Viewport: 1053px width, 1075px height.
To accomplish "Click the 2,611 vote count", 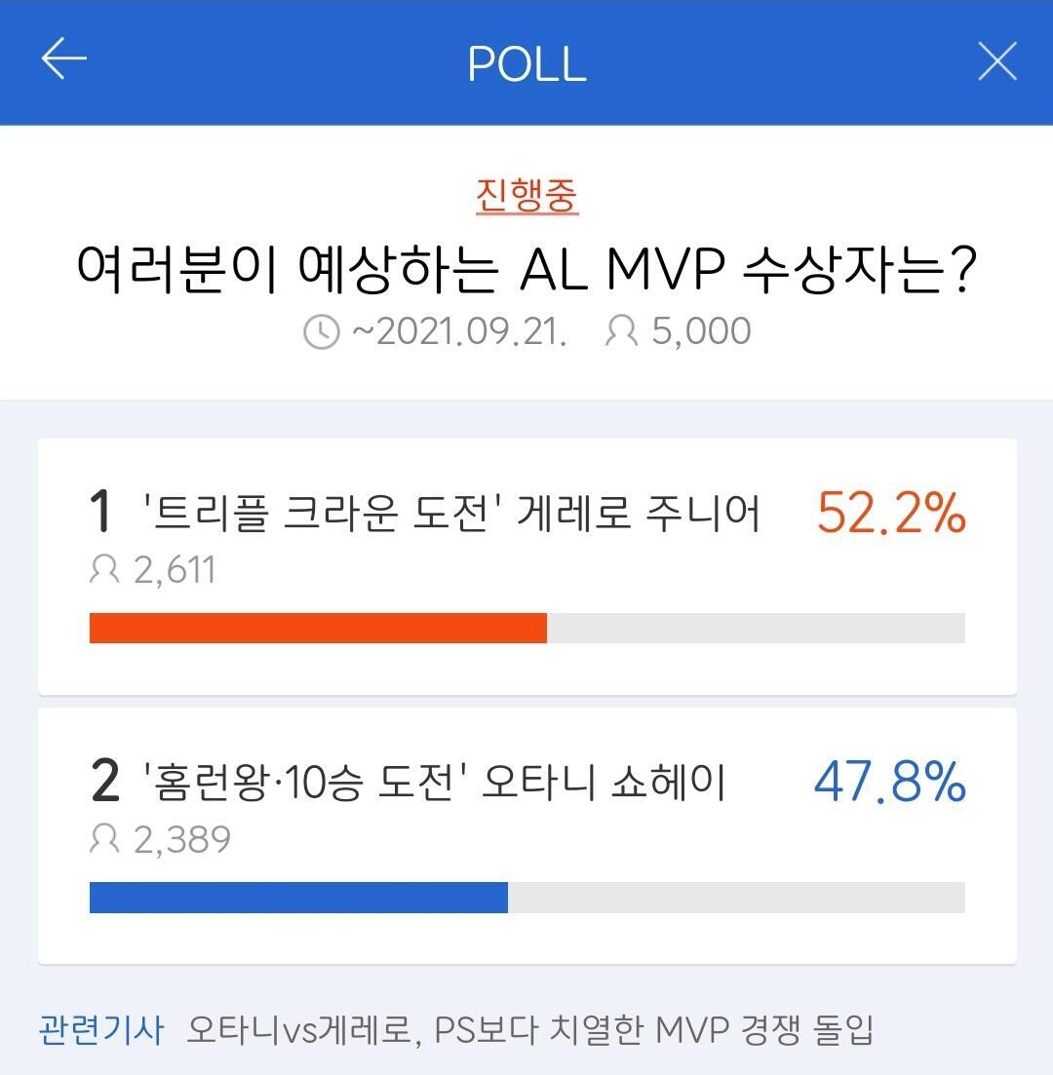I will point(175,570).
